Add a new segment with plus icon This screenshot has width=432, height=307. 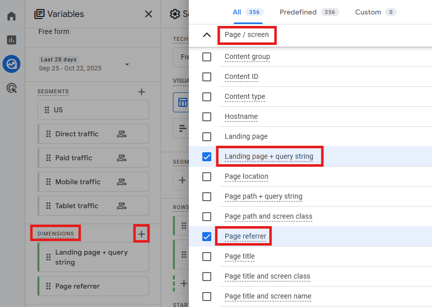point(142,92)
